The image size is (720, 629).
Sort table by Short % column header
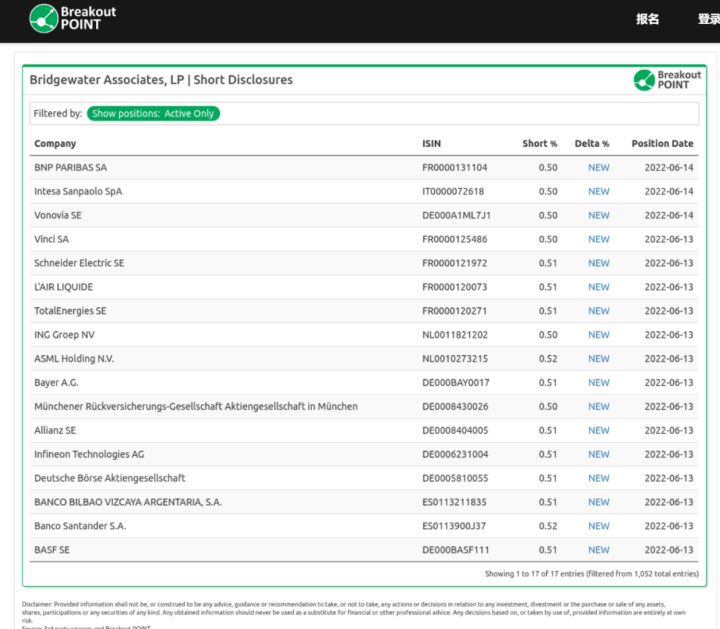point(539,143)
